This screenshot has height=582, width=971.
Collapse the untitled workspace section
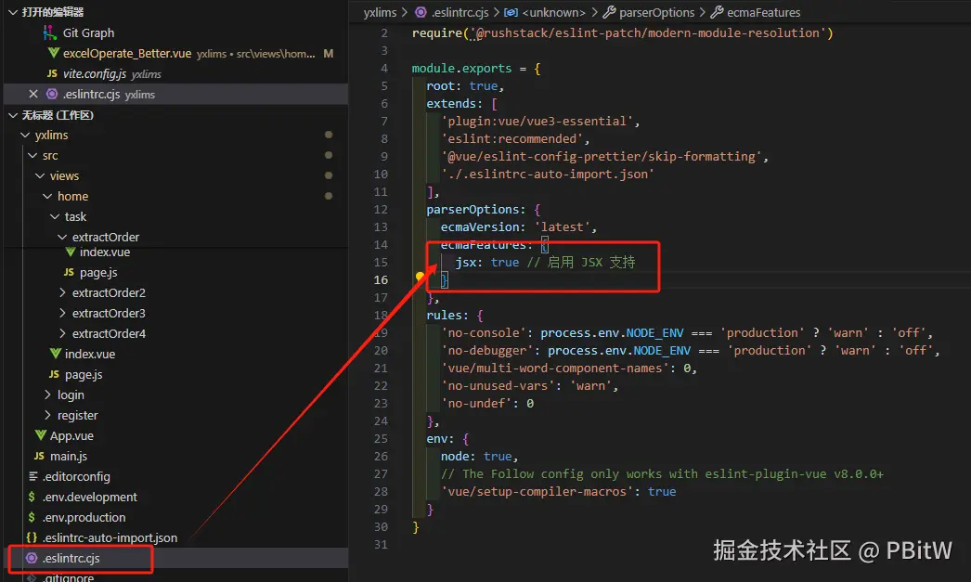point(12,115)
